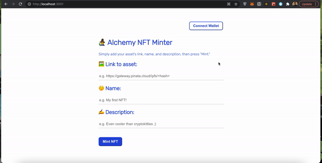322x163 pixels.
Task: Open the Medium 'M' extension icon
Action: click(259, 4)
